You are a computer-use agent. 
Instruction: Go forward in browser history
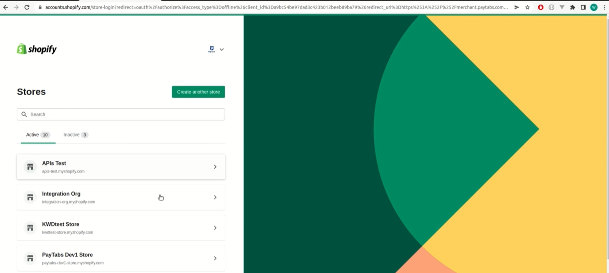16,7
